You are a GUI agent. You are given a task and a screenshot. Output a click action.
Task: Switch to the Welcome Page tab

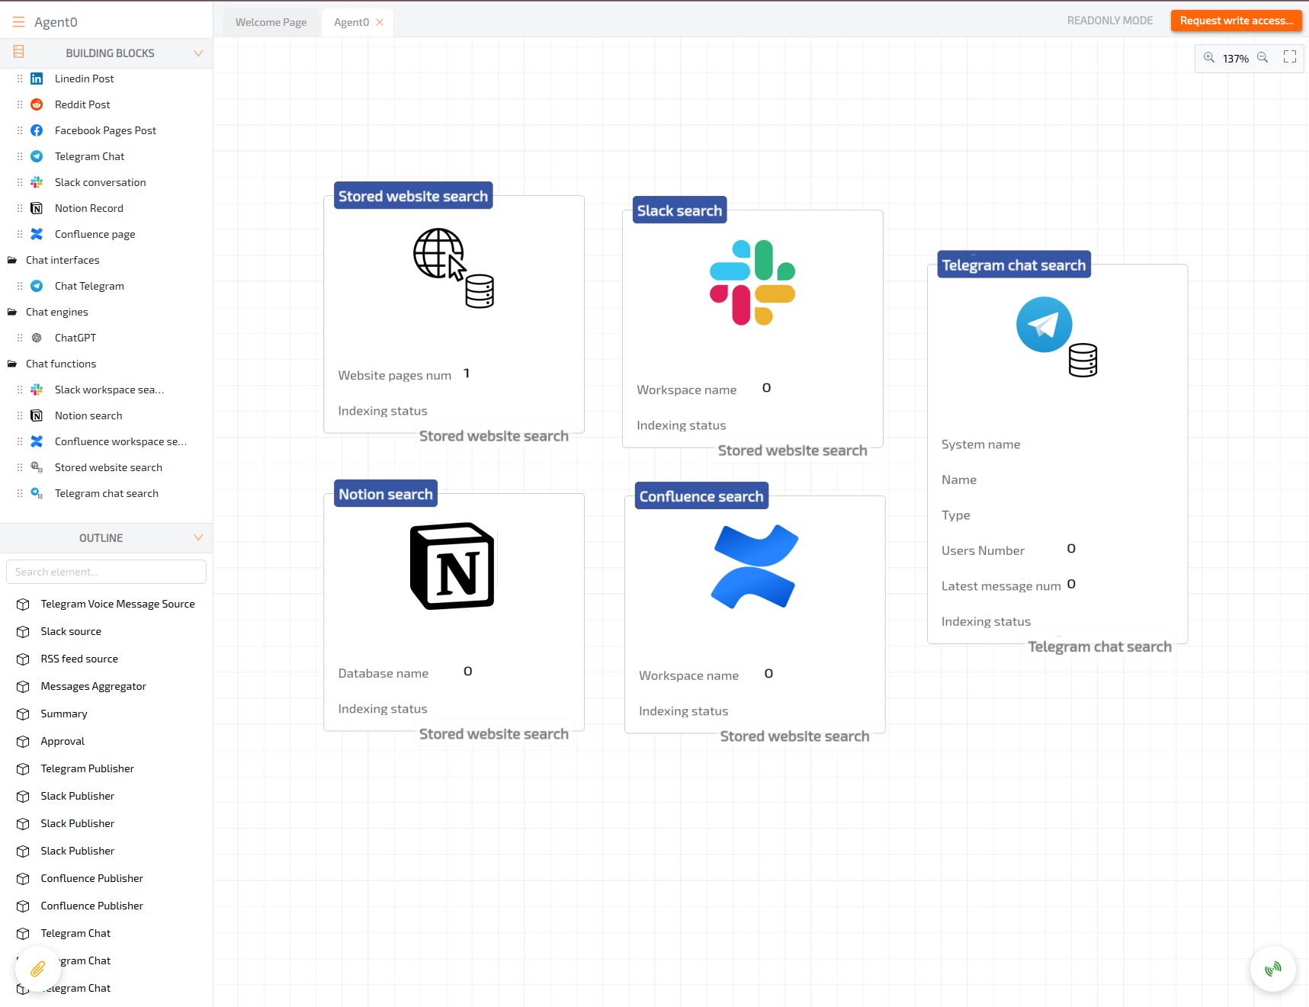(271, 23)
